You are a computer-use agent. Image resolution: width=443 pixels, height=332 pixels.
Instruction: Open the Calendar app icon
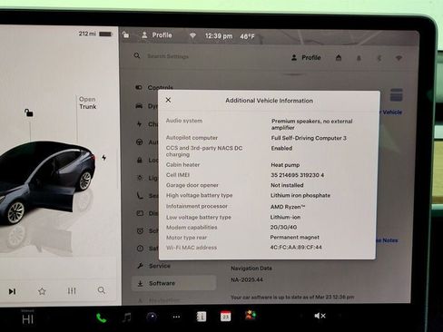(225, 317)
